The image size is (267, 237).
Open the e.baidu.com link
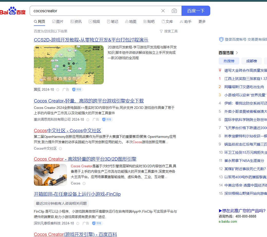pos(228,222)
